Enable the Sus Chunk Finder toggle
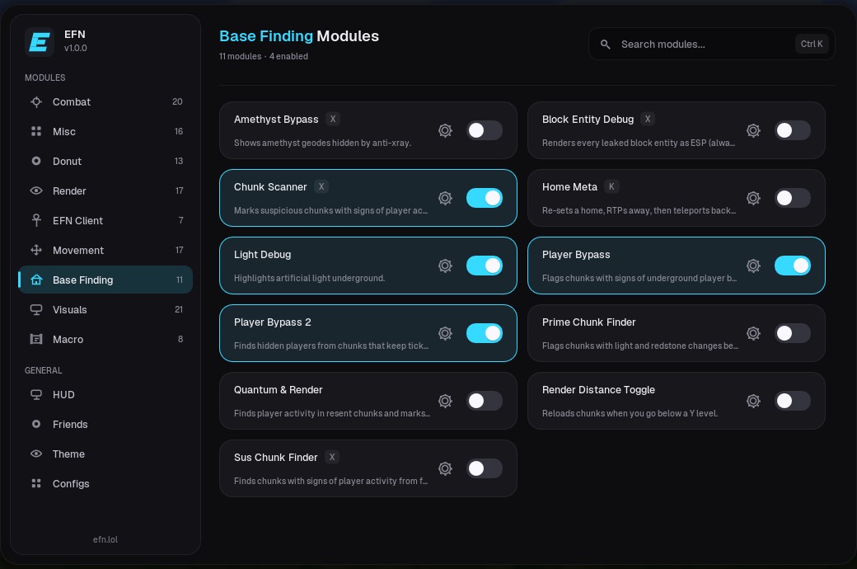 point(485,468)
